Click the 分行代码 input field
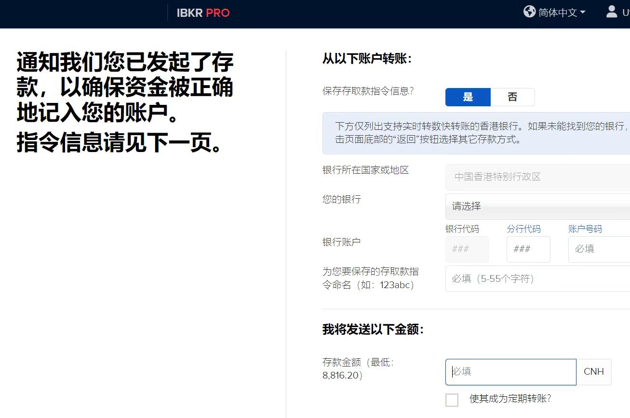Viewport: 630px width, 418px height. click(528, 249)
